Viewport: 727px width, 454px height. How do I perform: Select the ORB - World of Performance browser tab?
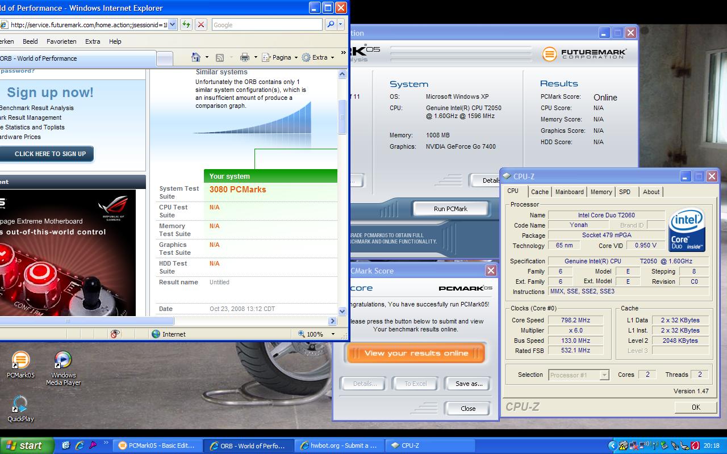point(78,58)
